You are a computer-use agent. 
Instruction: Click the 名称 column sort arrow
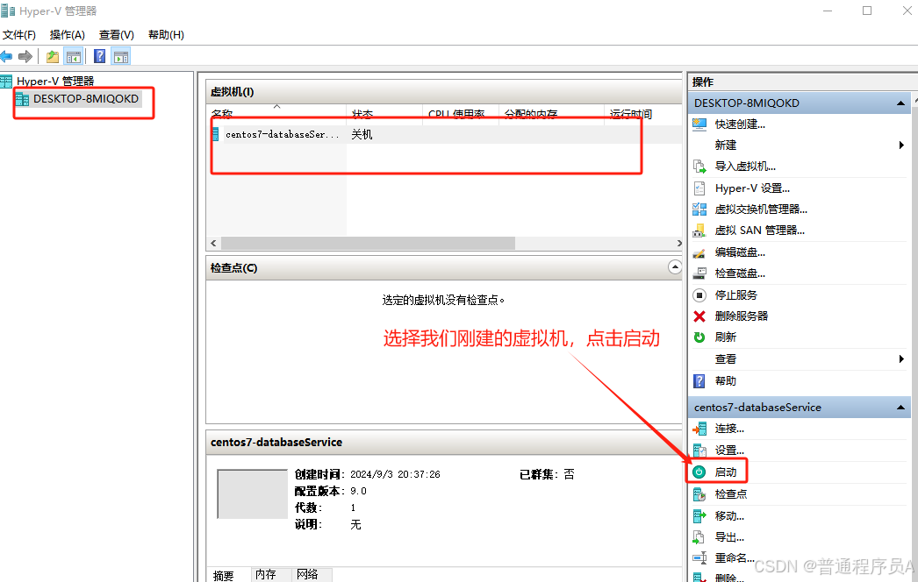tap(277, 106)
